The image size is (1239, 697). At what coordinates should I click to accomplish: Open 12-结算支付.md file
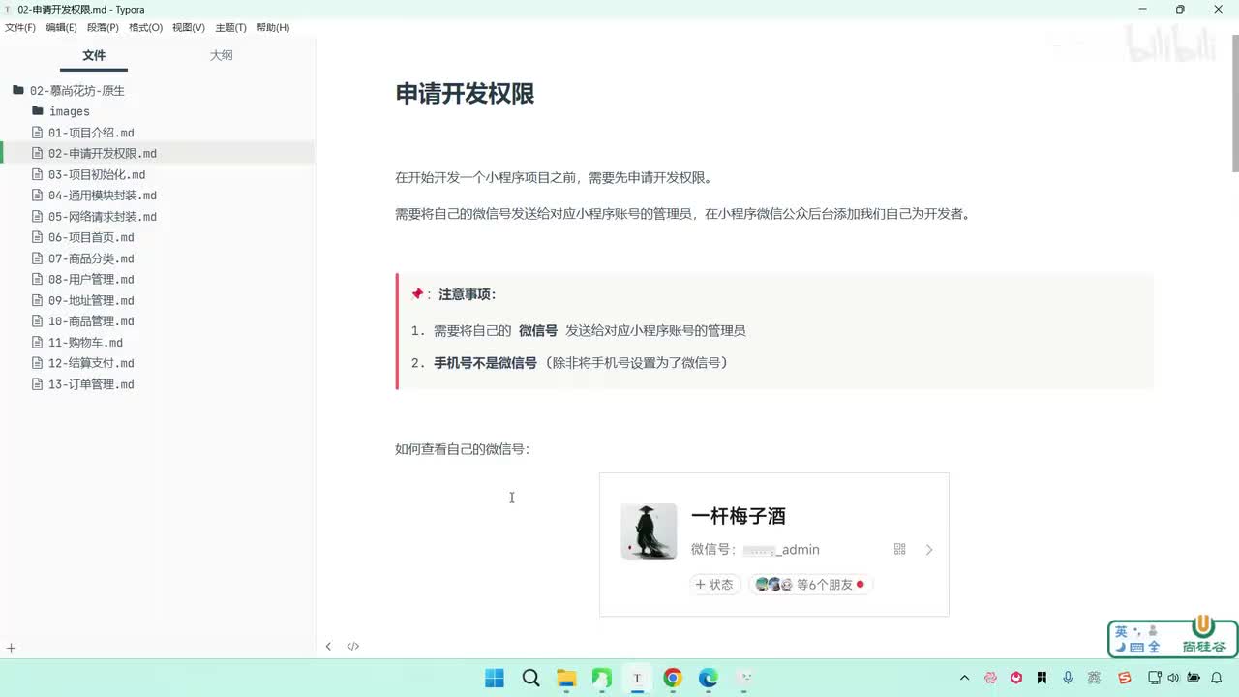coord(91,363)
